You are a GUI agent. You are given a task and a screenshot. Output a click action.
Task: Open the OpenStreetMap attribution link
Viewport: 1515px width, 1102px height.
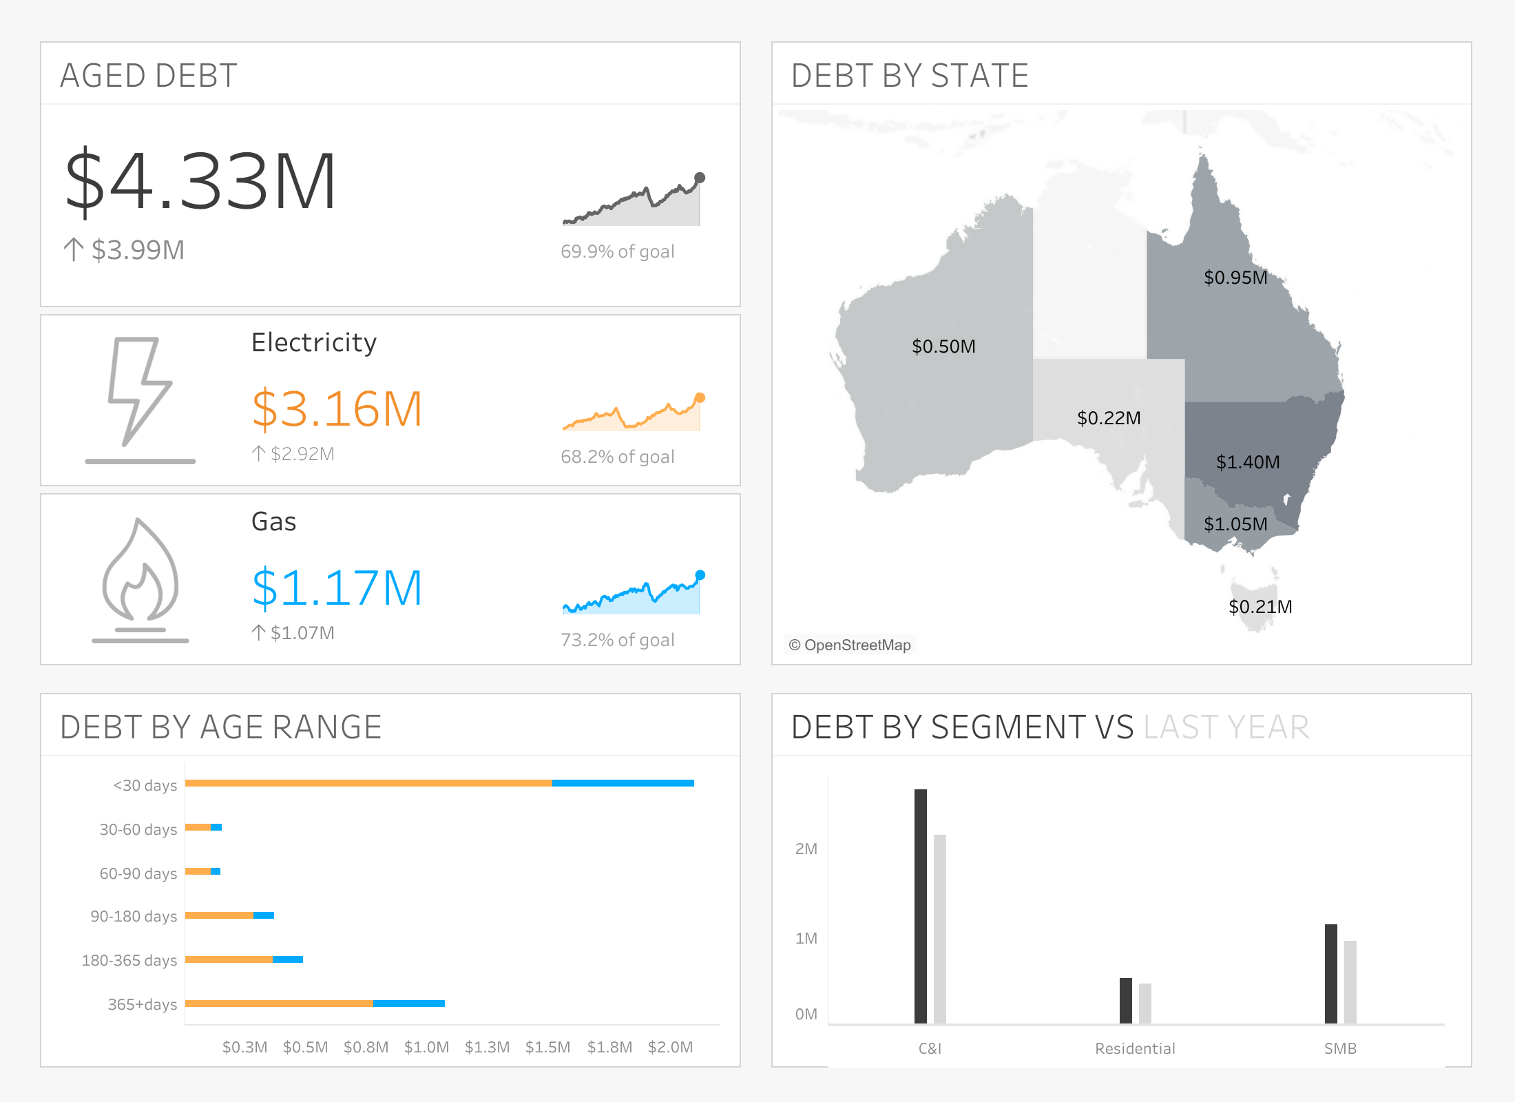[850, 645]
